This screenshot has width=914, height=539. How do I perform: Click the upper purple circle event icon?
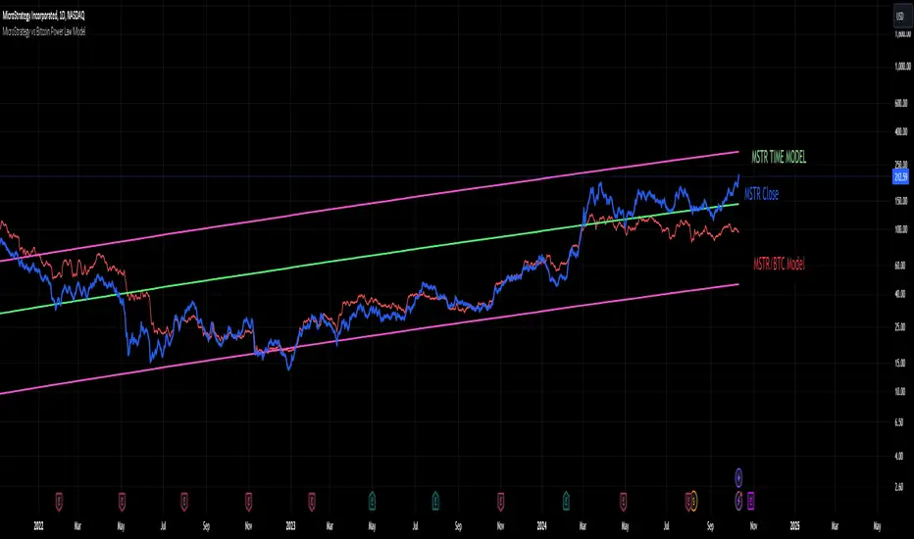(x=738, y=477)
